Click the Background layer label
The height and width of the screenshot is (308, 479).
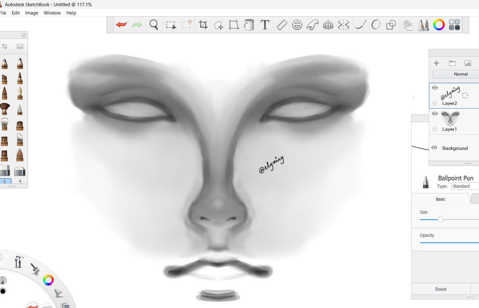point(455,148)
